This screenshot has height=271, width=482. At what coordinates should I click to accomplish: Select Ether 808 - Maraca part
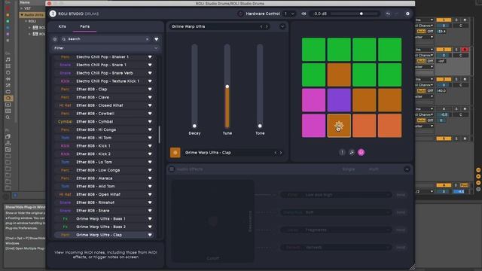tap(105, 178)
